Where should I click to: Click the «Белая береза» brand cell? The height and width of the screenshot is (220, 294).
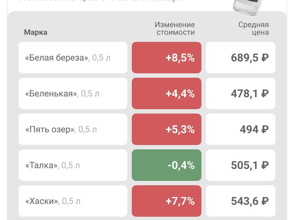point(73,58)
